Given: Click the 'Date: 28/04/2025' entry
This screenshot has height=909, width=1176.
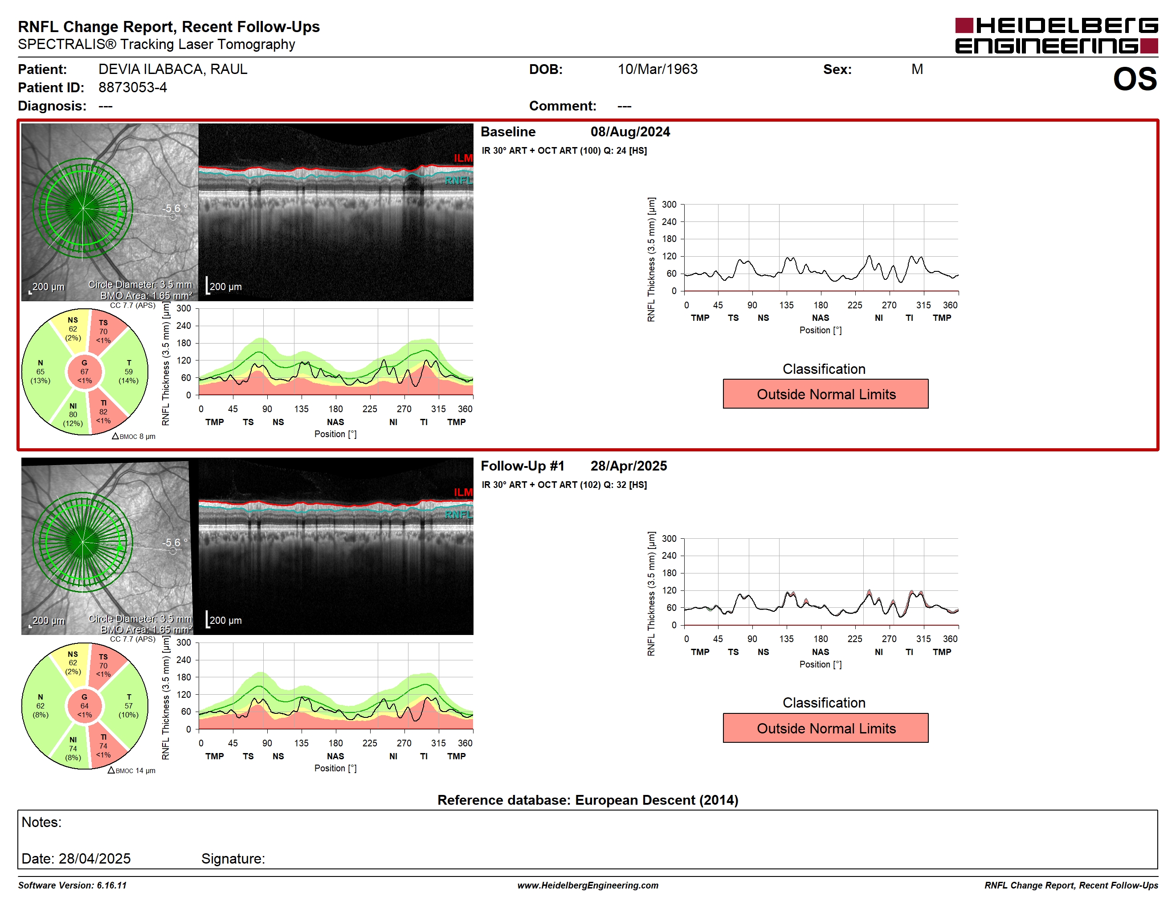Looking at the screenshot, I should [76, 858].
